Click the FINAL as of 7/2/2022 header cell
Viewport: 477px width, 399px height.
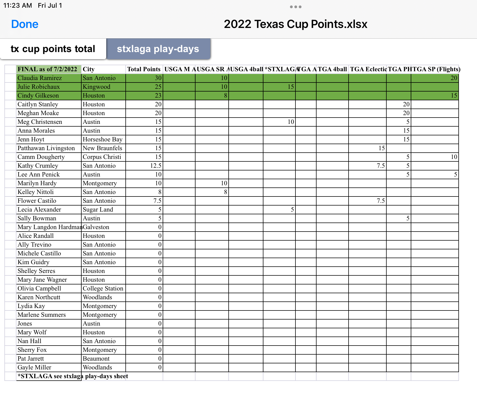49,69
